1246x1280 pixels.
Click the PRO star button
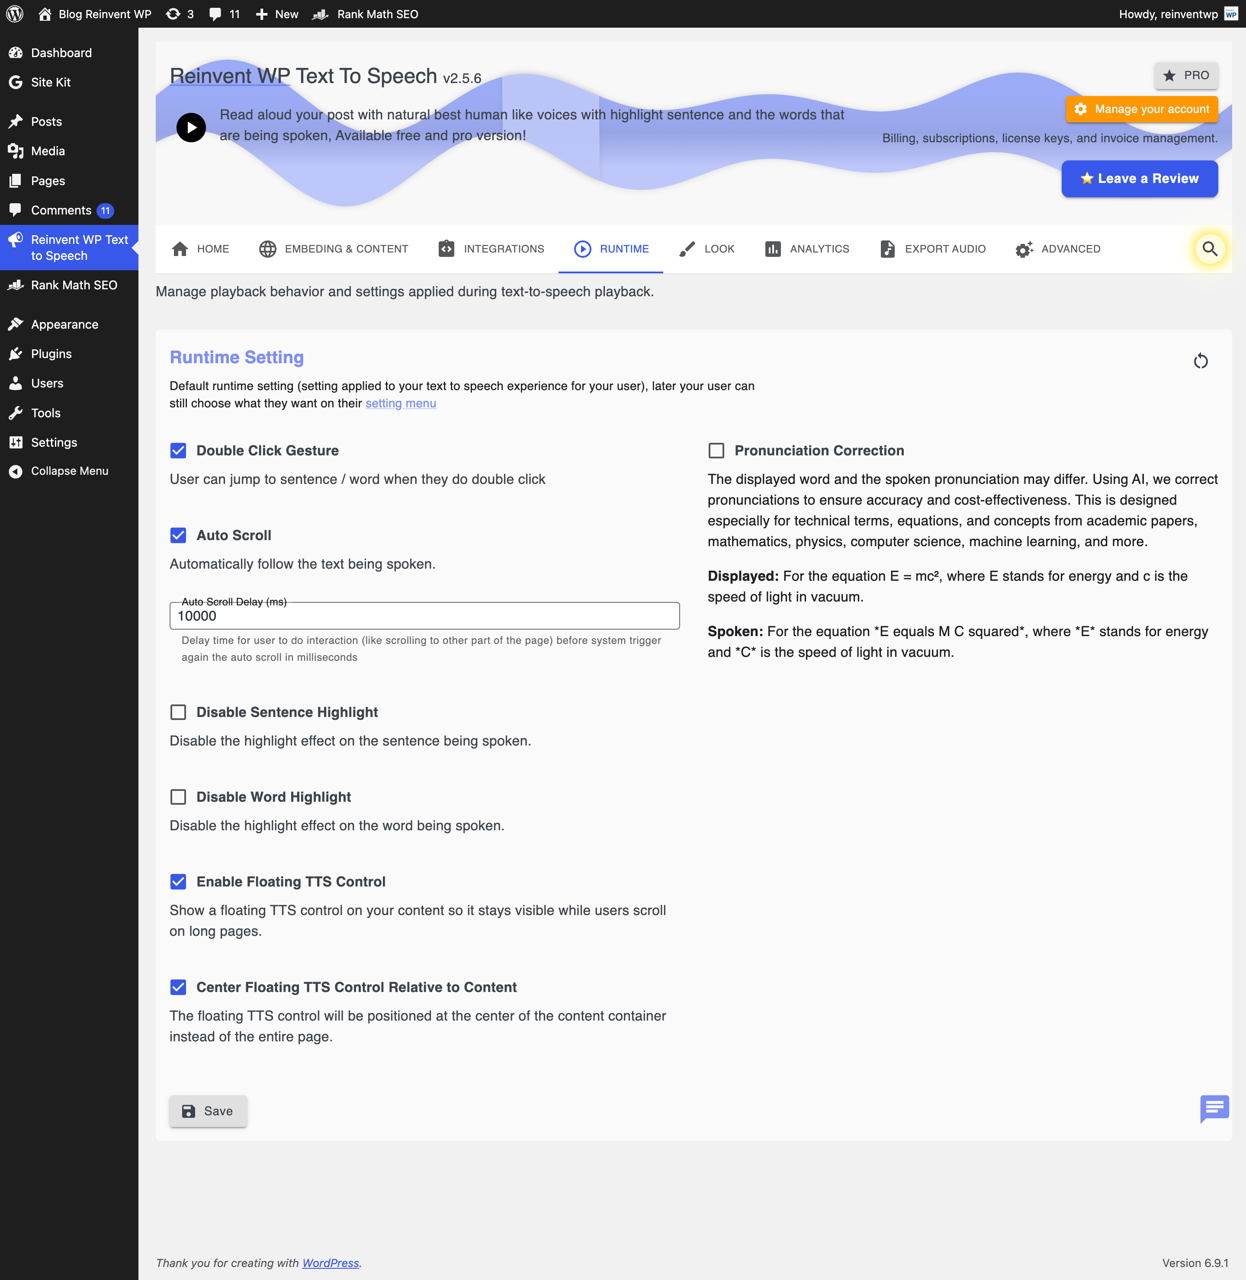point(1186,75)
